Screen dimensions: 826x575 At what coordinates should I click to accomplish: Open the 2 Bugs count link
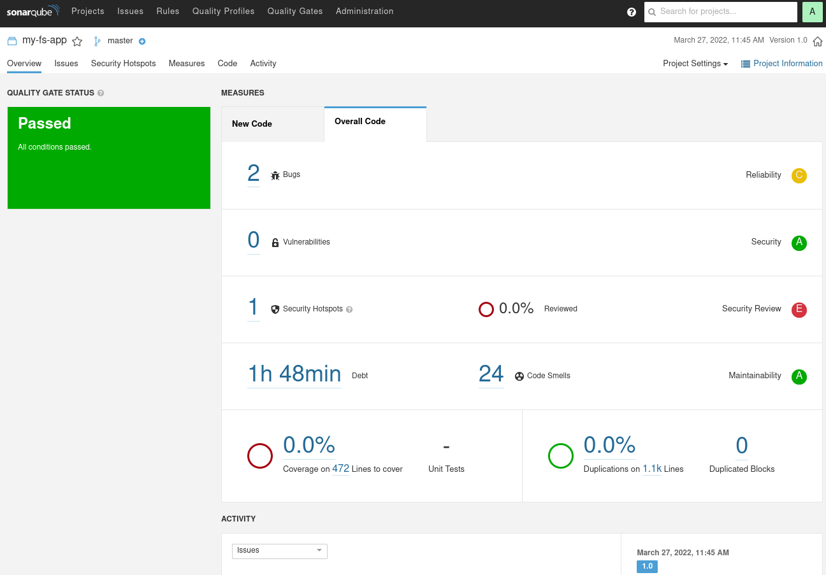253,173
